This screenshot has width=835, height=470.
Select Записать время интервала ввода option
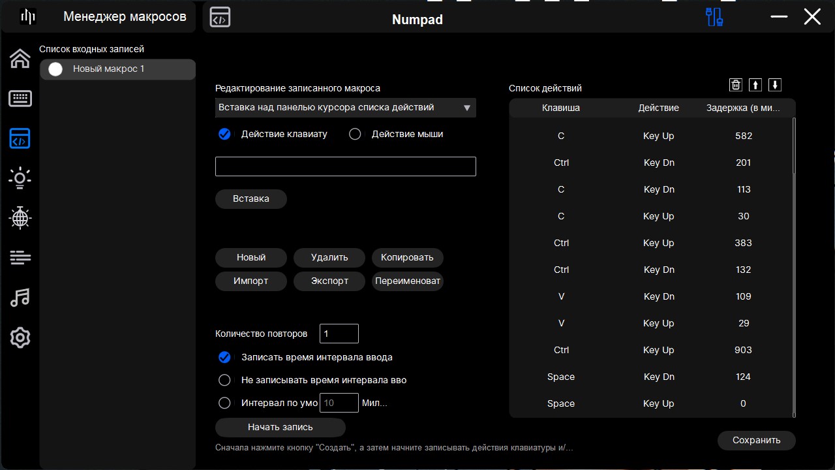tap(224, 357)
